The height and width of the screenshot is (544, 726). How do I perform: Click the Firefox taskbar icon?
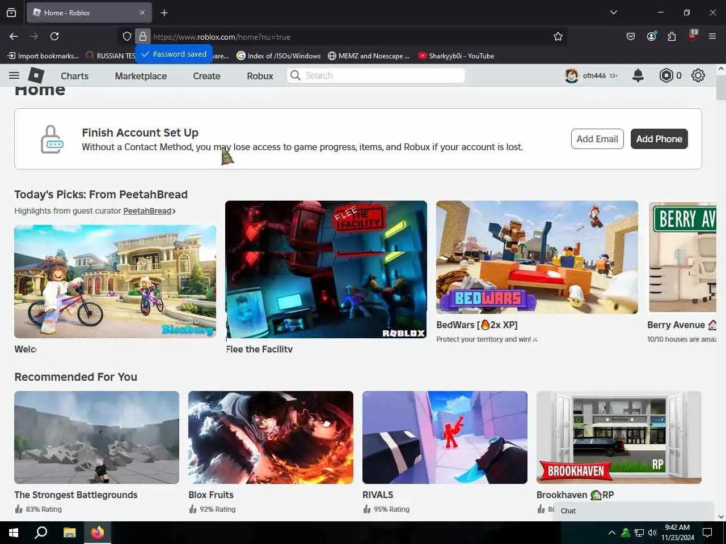(98, 533)
